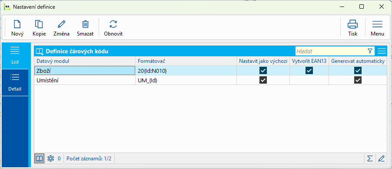Screen dimensions: 392x169
Task: Sort by Formátovač column header
Action: click(x=186, y=61)
